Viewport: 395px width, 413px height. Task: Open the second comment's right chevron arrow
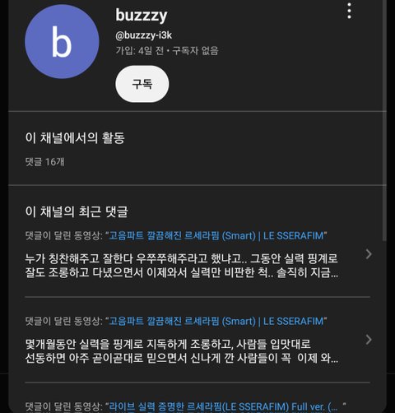[369, 340]
